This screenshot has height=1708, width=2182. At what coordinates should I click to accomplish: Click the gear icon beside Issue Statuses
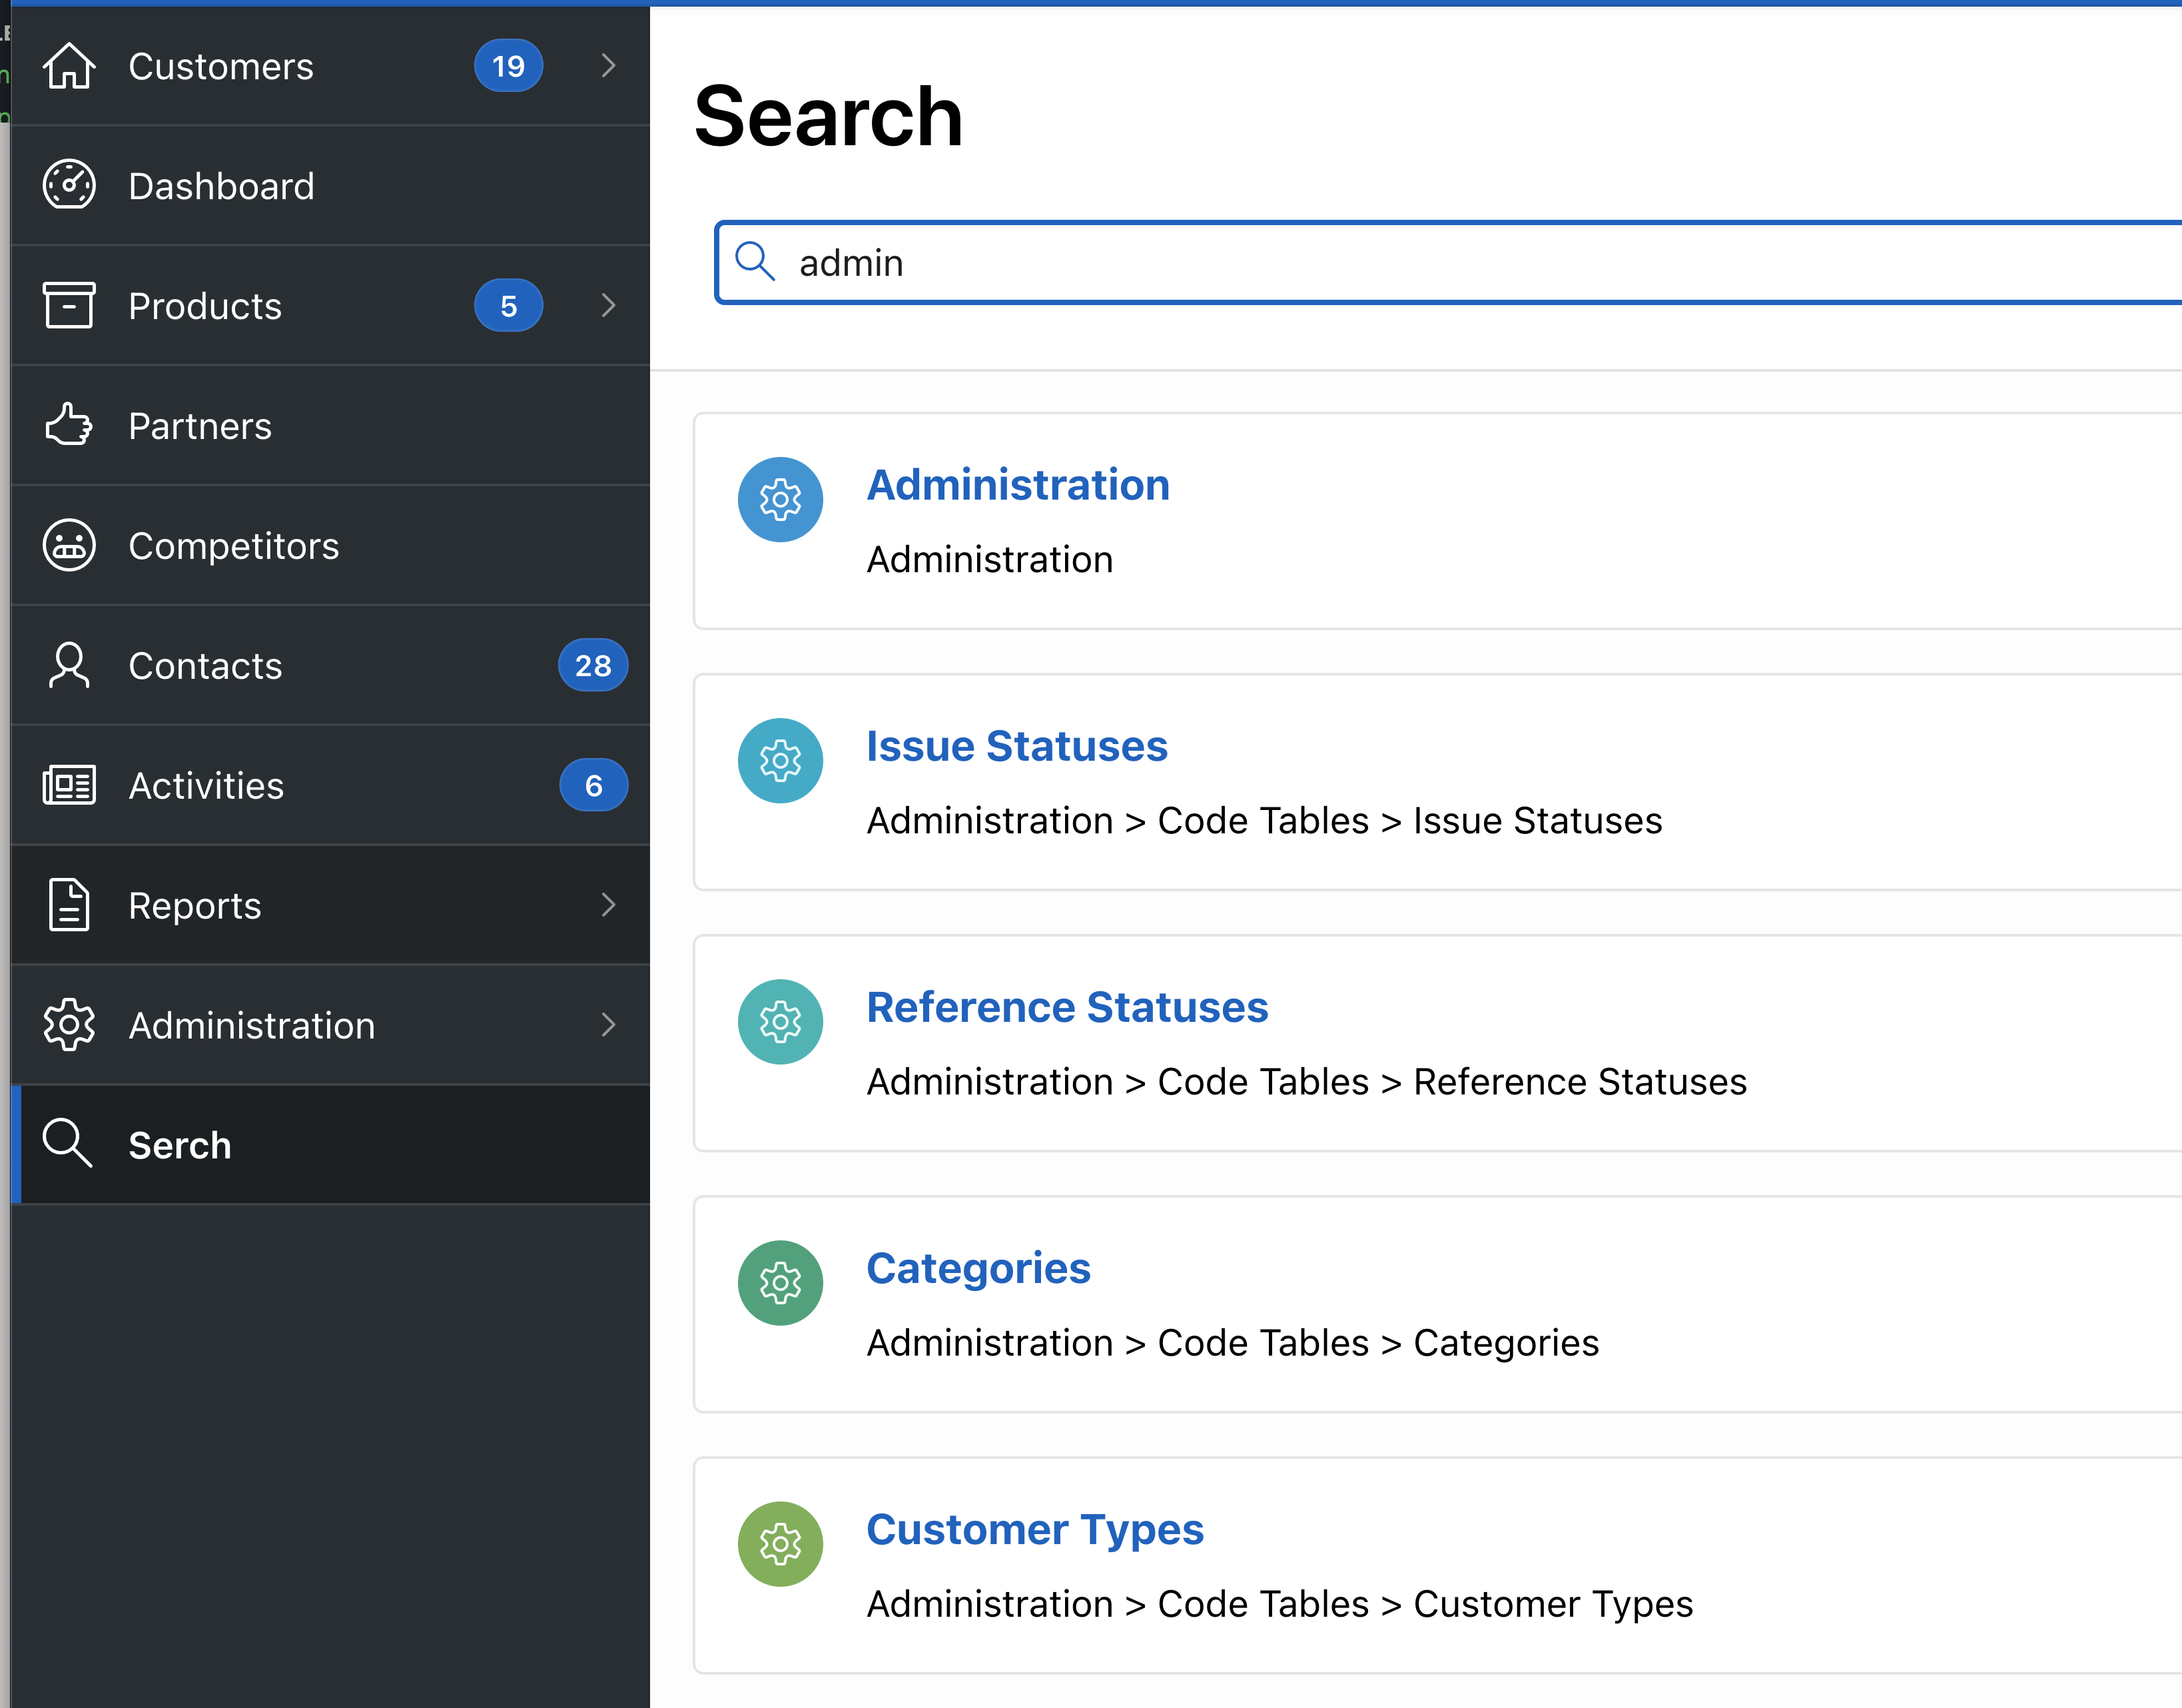click(x=780, y=761)
